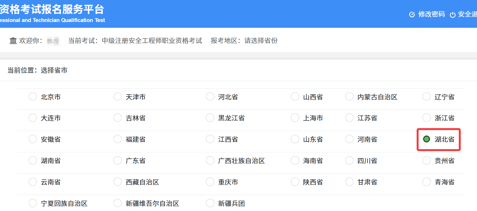Pick 宁夏回族自治区 as your province
Screen dimensions: 477x211
coord(33,203)
